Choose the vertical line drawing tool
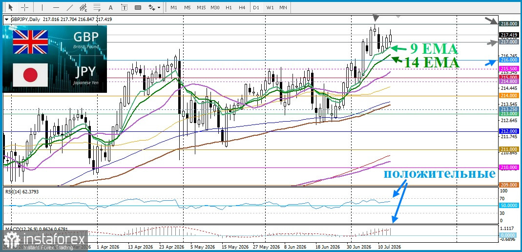The height and width of the screenshot is (252, 522). pyautogui.click(x=42, y=7)
